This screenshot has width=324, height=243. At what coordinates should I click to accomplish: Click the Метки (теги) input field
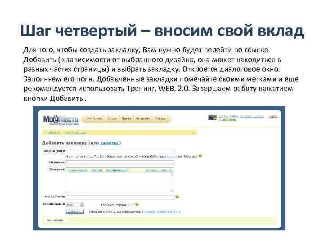[120, 197]
